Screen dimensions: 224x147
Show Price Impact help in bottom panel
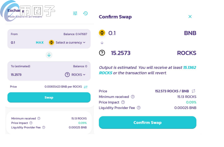tap(31, 123)
